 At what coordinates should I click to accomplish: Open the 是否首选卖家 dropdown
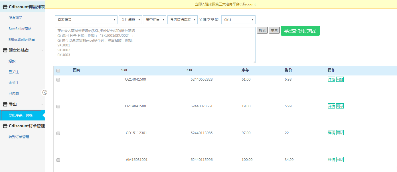tap(183, 20)
